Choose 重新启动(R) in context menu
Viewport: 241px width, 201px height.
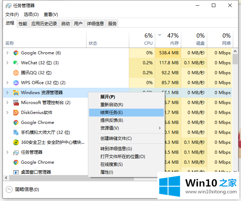(x=126, y=105)
